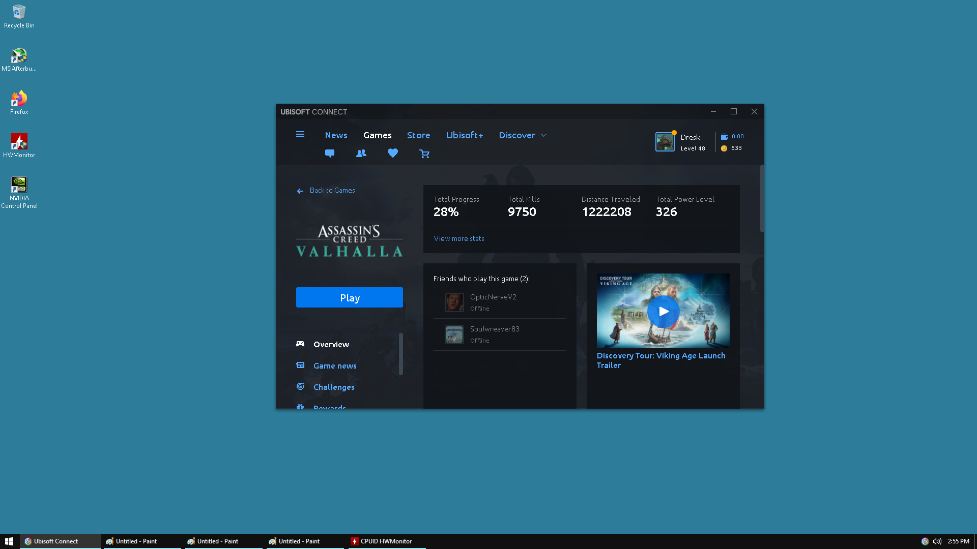
Task: Click the Game news newspaper icon
Action: [300, 365]
